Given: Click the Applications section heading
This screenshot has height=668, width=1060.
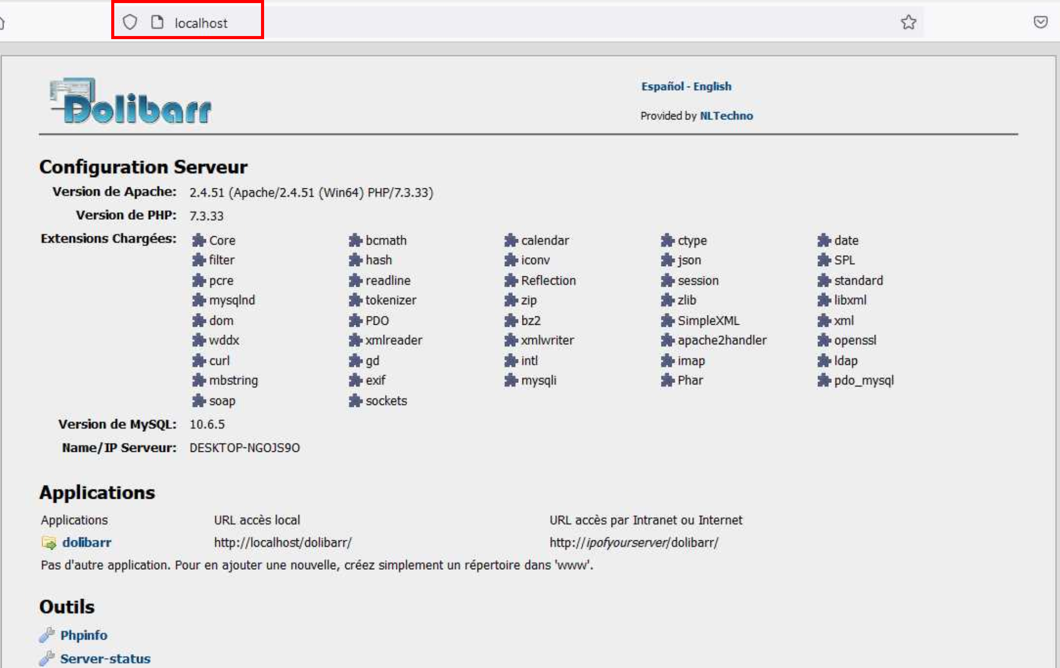Looking at the screenshot, I should pyautogui.click(x=97, y=493).
